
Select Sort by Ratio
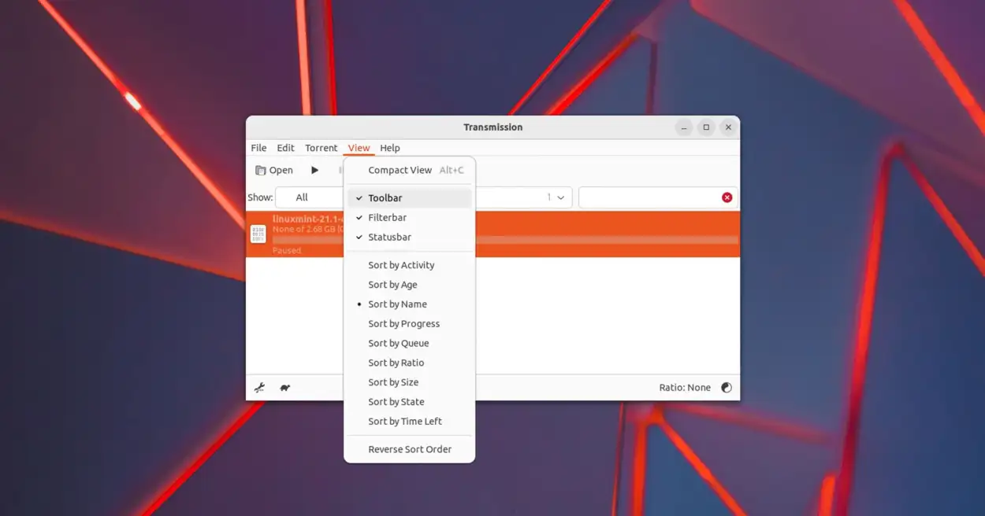click(410, 363)
